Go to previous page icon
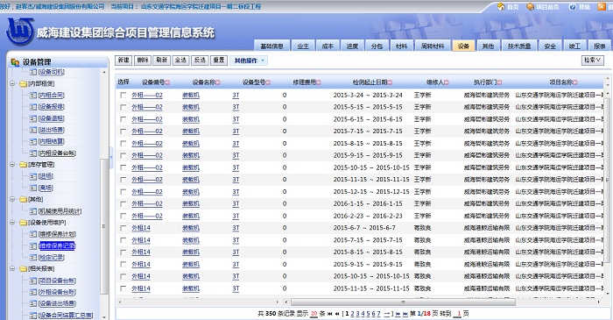 [337, 314]
